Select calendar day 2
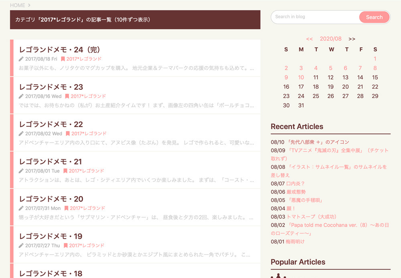 tap(286, 68)
